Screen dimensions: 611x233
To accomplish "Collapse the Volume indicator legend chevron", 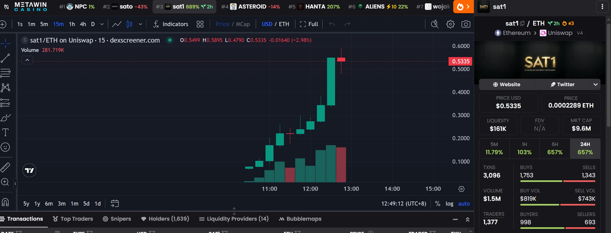I will 27,60.
